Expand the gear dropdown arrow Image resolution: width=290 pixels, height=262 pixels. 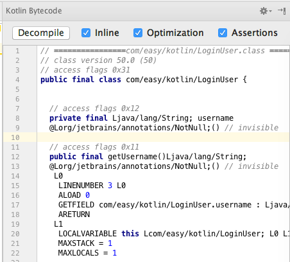(270, 11)
